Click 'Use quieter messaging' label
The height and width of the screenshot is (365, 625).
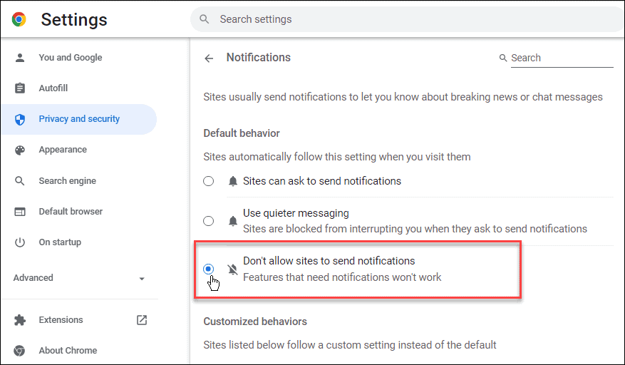click(296, 213)
